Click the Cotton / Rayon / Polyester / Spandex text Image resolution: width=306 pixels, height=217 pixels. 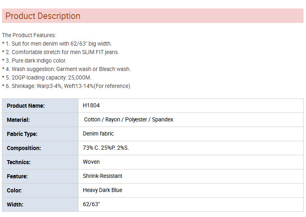click(x=128, y=119)
